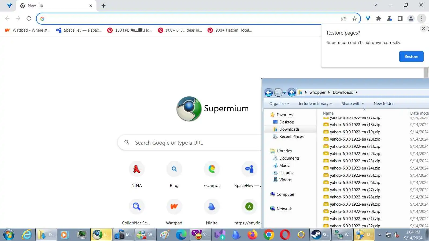Open the three-dot browser menu
429x241 pixels.
[421, 18]
